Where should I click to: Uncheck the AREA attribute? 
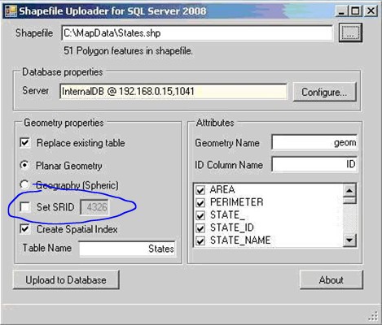pyautogui.click(x=200, y=190)
